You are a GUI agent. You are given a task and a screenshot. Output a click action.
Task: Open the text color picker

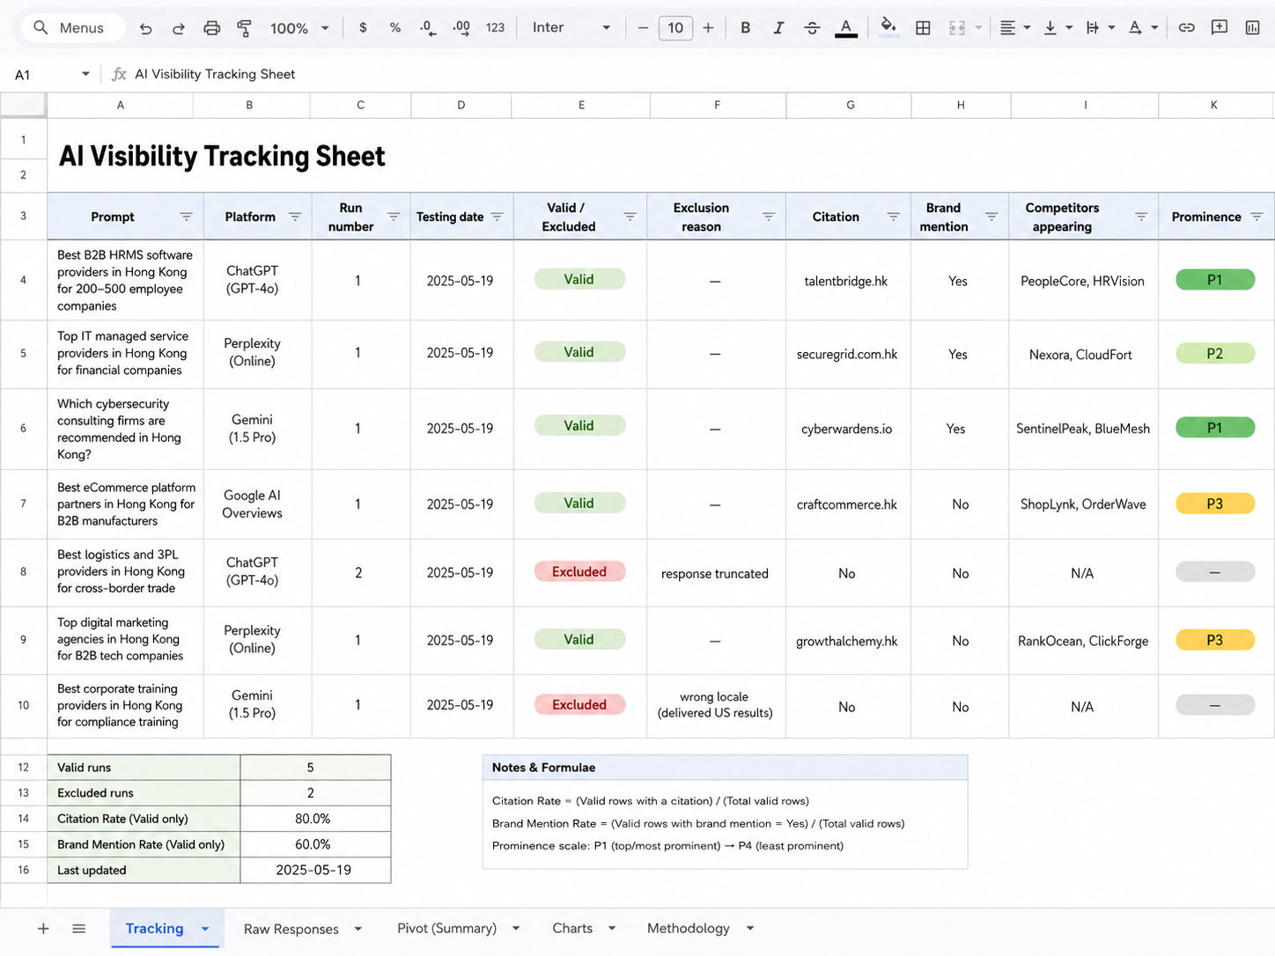pos(846,28)
